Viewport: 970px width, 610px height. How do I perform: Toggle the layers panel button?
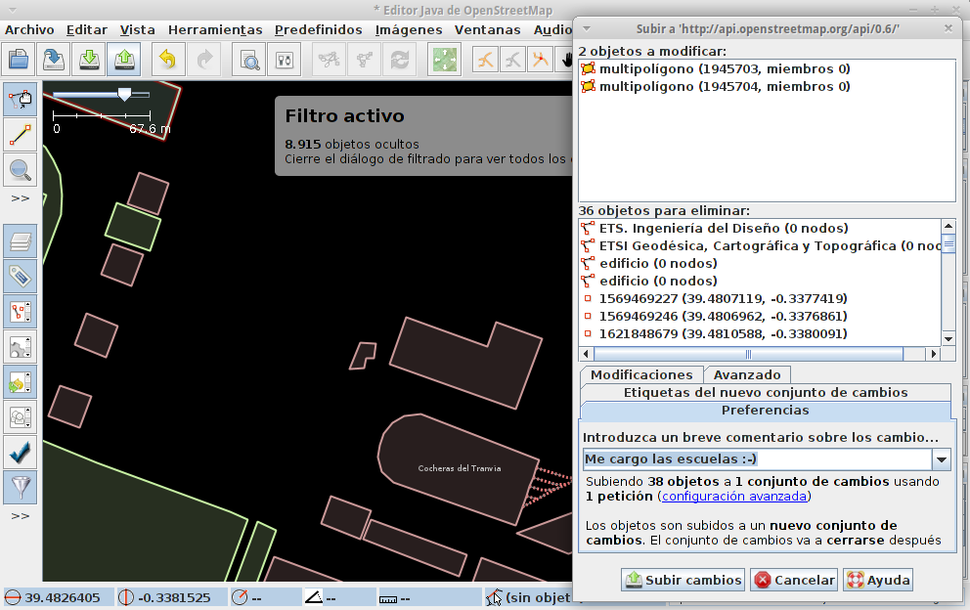pyautogui.click(x=21, y=240)
